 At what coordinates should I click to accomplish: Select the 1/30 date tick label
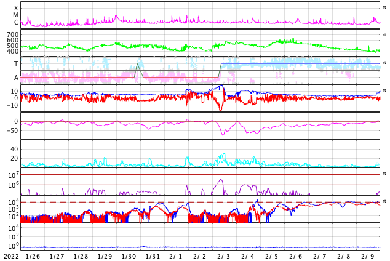(129, 257)
